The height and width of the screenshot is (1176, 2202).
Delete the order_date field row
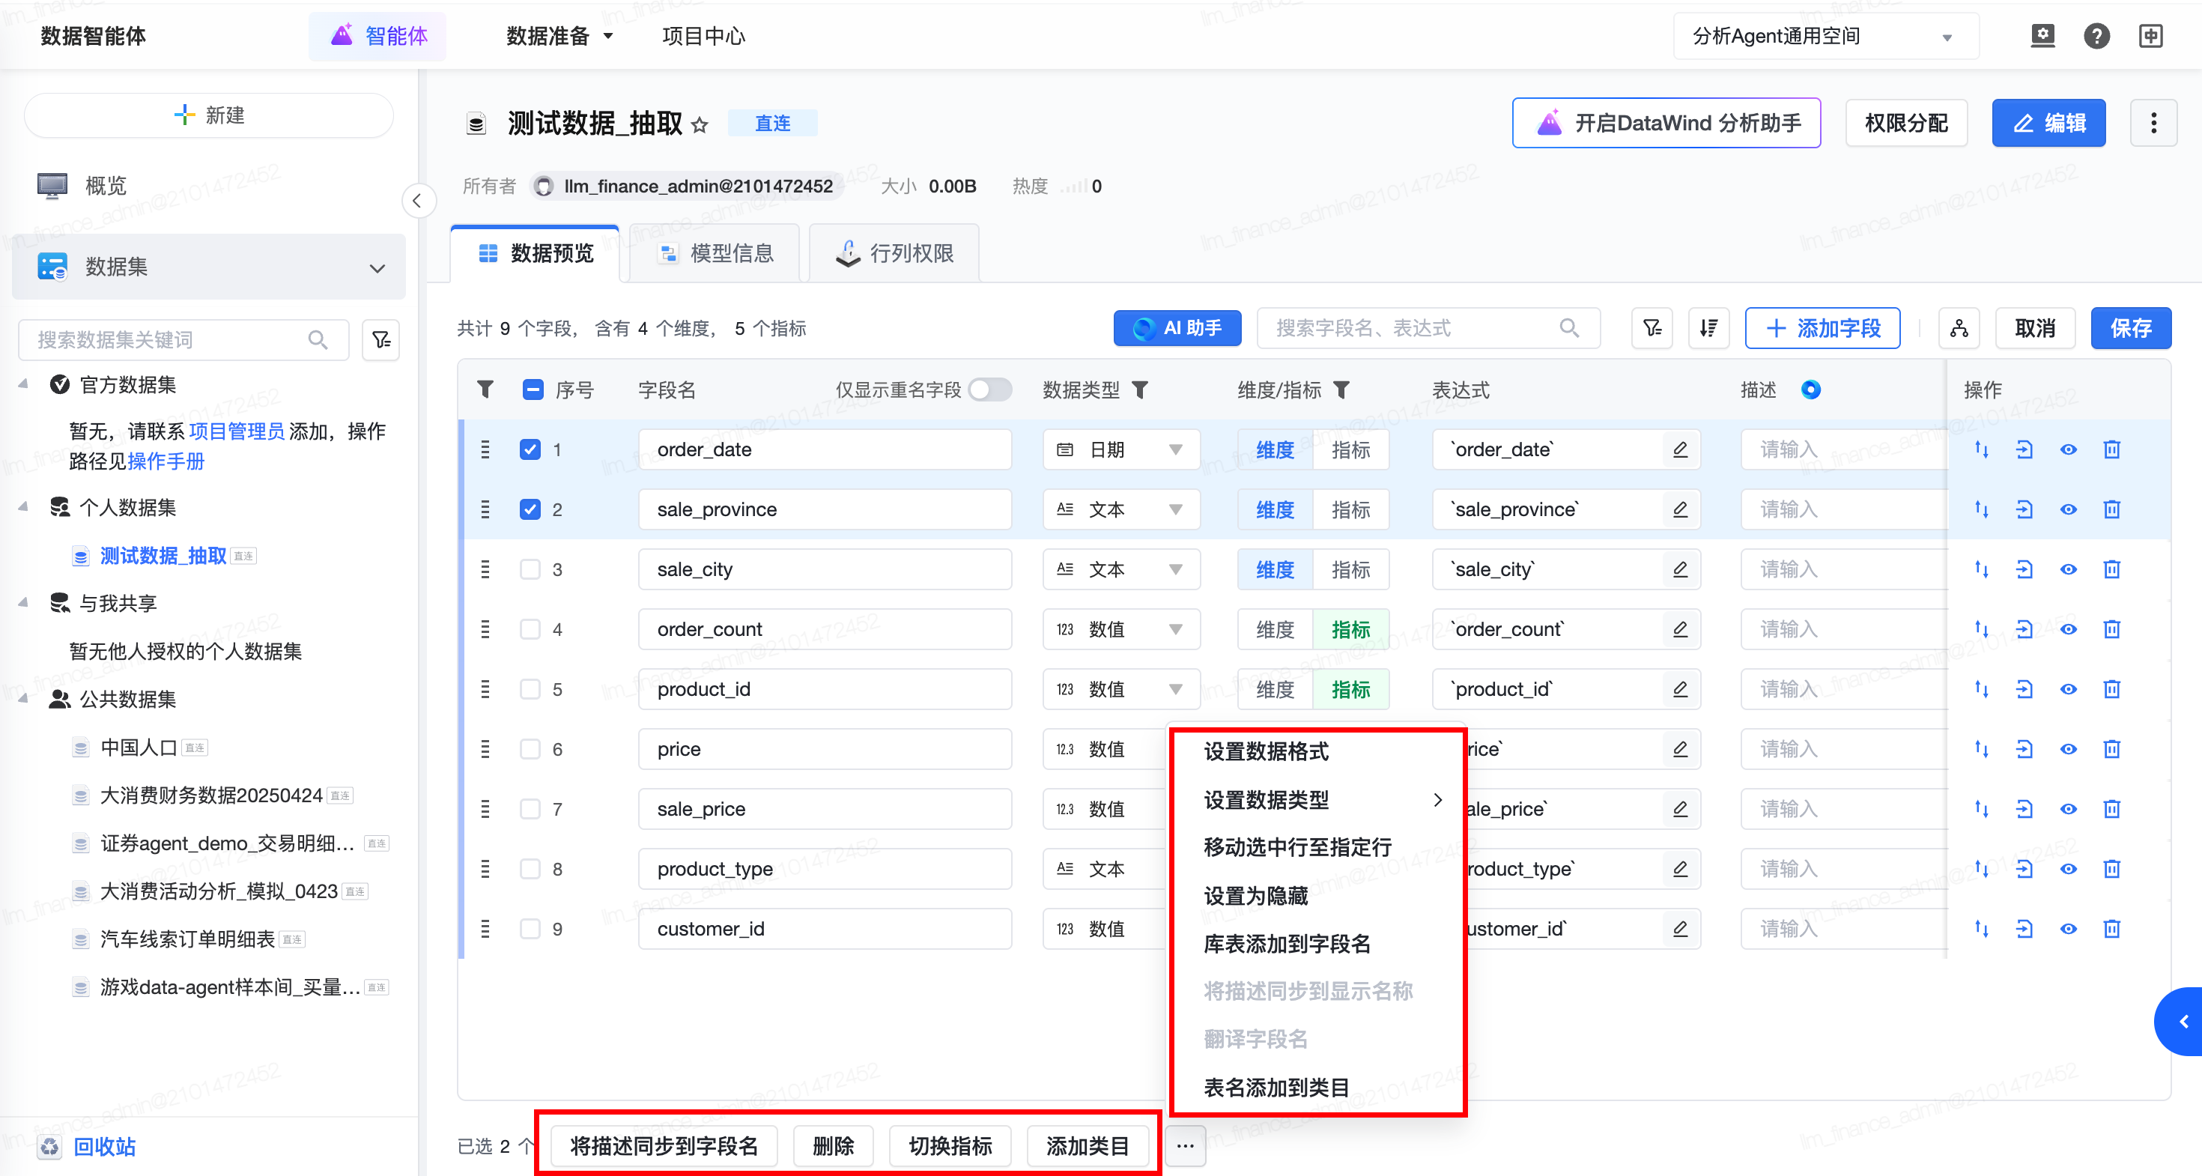point(2111,449)
